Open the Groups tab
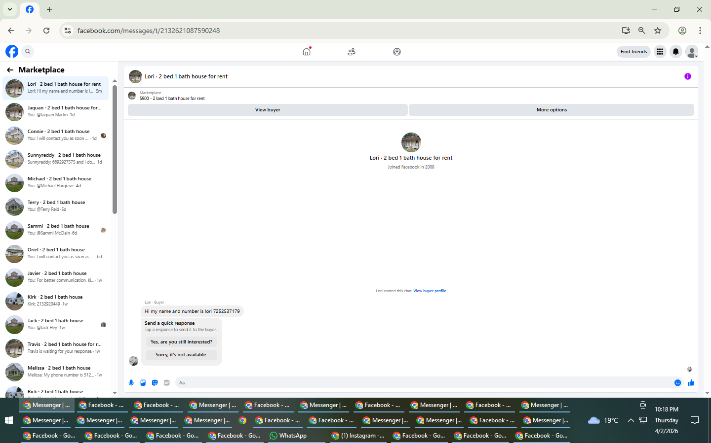711x443 pixels. [397, 52]
